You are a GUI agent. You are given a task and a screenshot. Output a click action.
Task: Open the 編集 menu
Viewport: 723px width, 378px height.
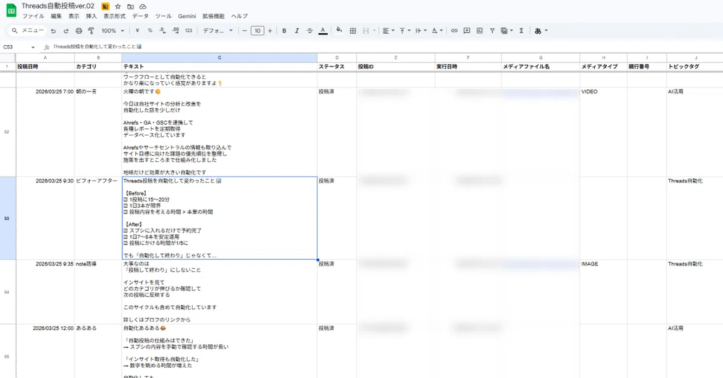pyautogui.click(x=56, y=16)
